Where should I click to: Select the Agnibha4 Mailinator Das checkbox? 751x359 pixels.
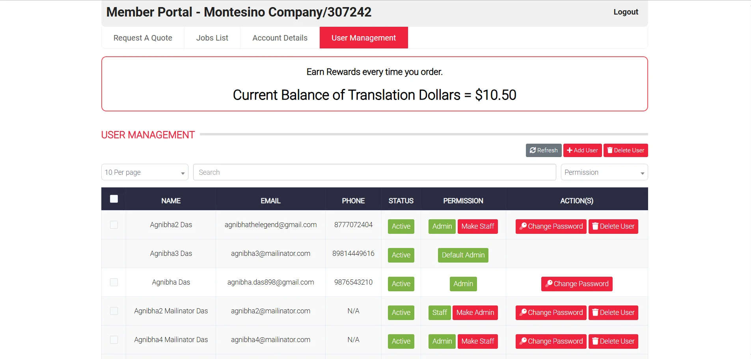tap(114, 340)
